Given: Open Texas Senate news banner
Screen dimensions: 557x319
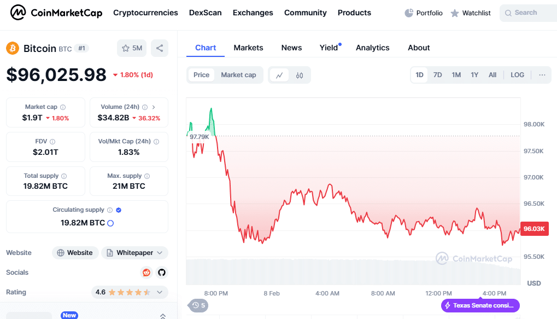Looking at the screenshot, I should (480, 305).
